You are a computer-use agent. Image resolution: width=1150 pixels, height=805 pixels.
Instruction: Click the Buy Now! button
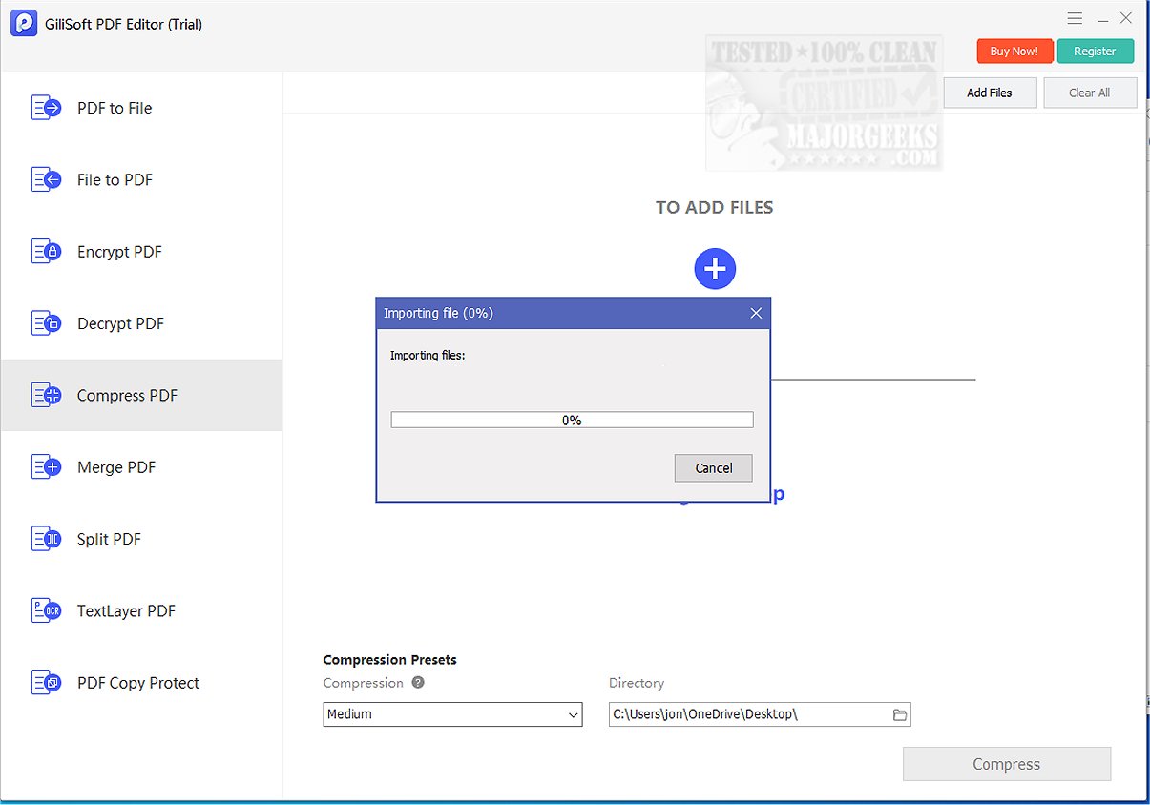pos(1014,52)
